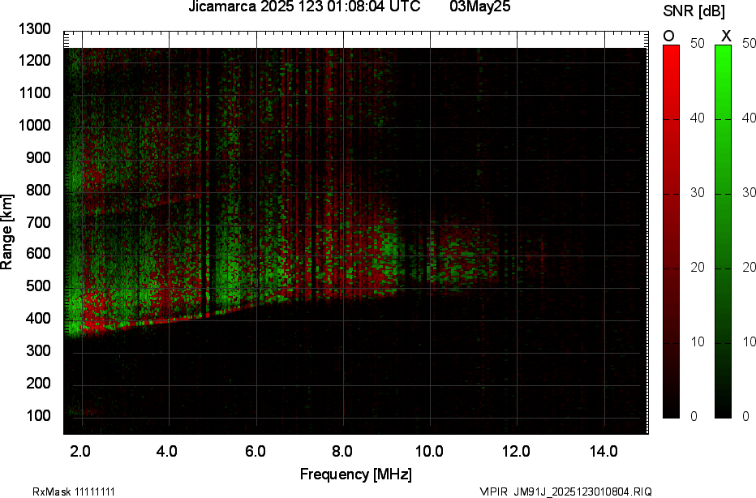Click the 2.0 frequency tick label
The width and height of the screenshot is (756, 498).
(81, 451)
